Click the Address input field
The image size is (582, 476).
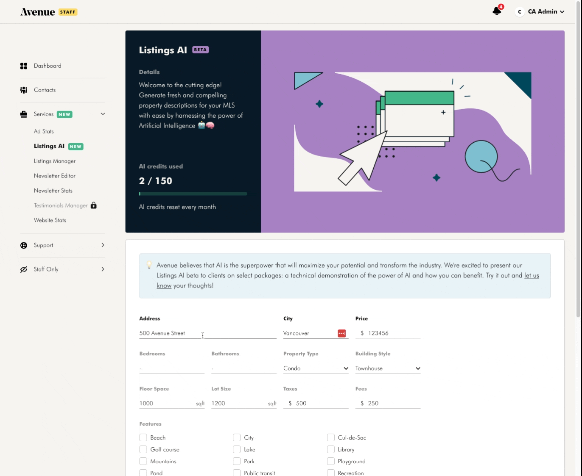click(208, 333)
